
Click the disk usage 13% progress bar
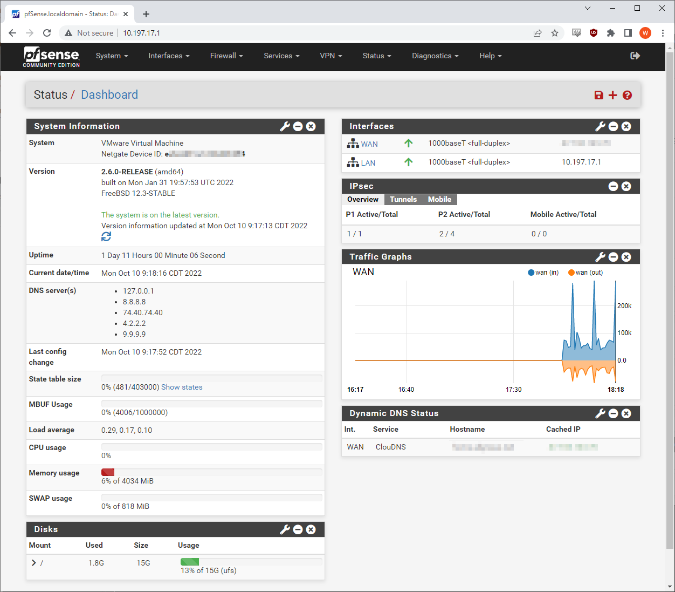251,562
